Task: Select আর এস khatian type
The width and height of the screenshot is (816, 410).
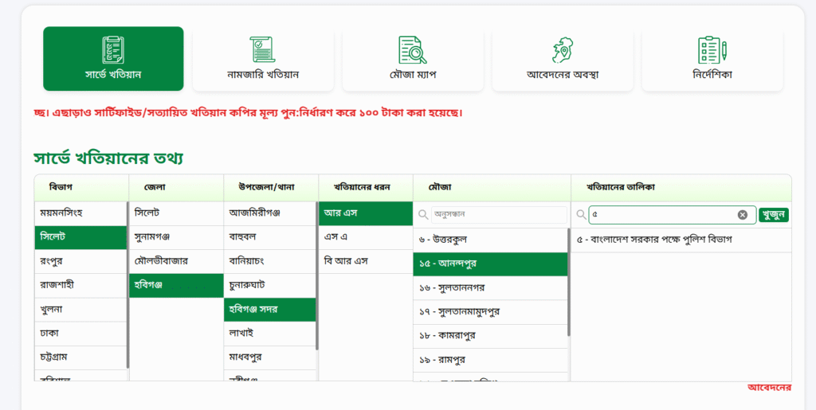Action: pos(366,213)
